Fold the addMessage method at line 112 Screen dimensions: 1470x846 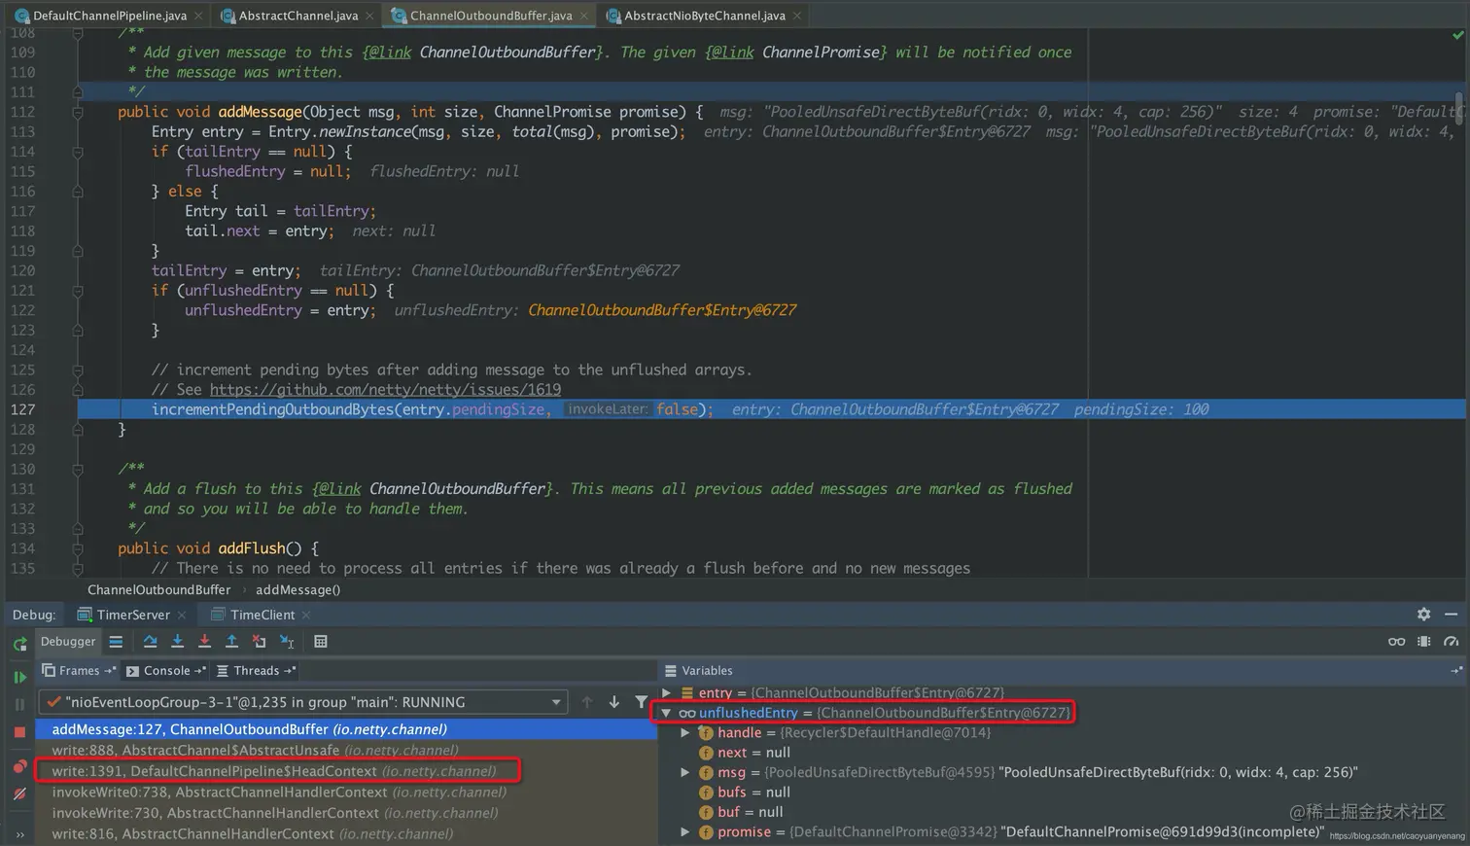[x=78, y=112]
